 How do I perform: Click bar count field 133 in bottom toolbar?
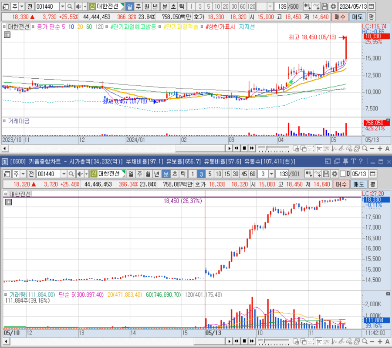[x=282, y=174]
